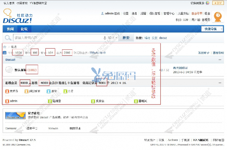
Task: Click the newest member 559u4pr0m9 link
Action: point(98,53)
